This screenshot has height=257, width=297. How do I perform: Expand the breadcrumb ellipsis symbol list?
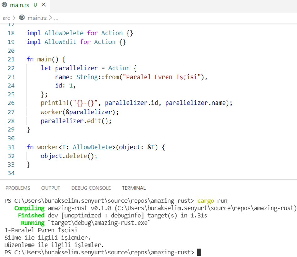point(56,18)
